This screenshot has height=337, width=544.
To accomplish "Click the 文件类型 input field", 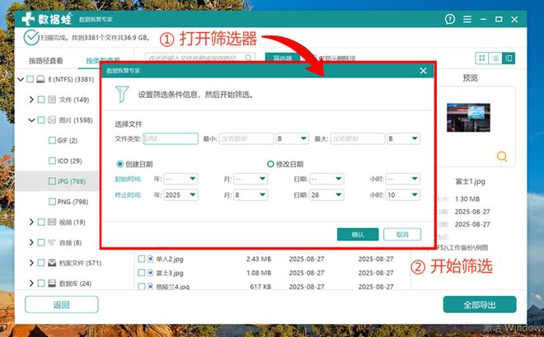I will [x=171, y=138].
